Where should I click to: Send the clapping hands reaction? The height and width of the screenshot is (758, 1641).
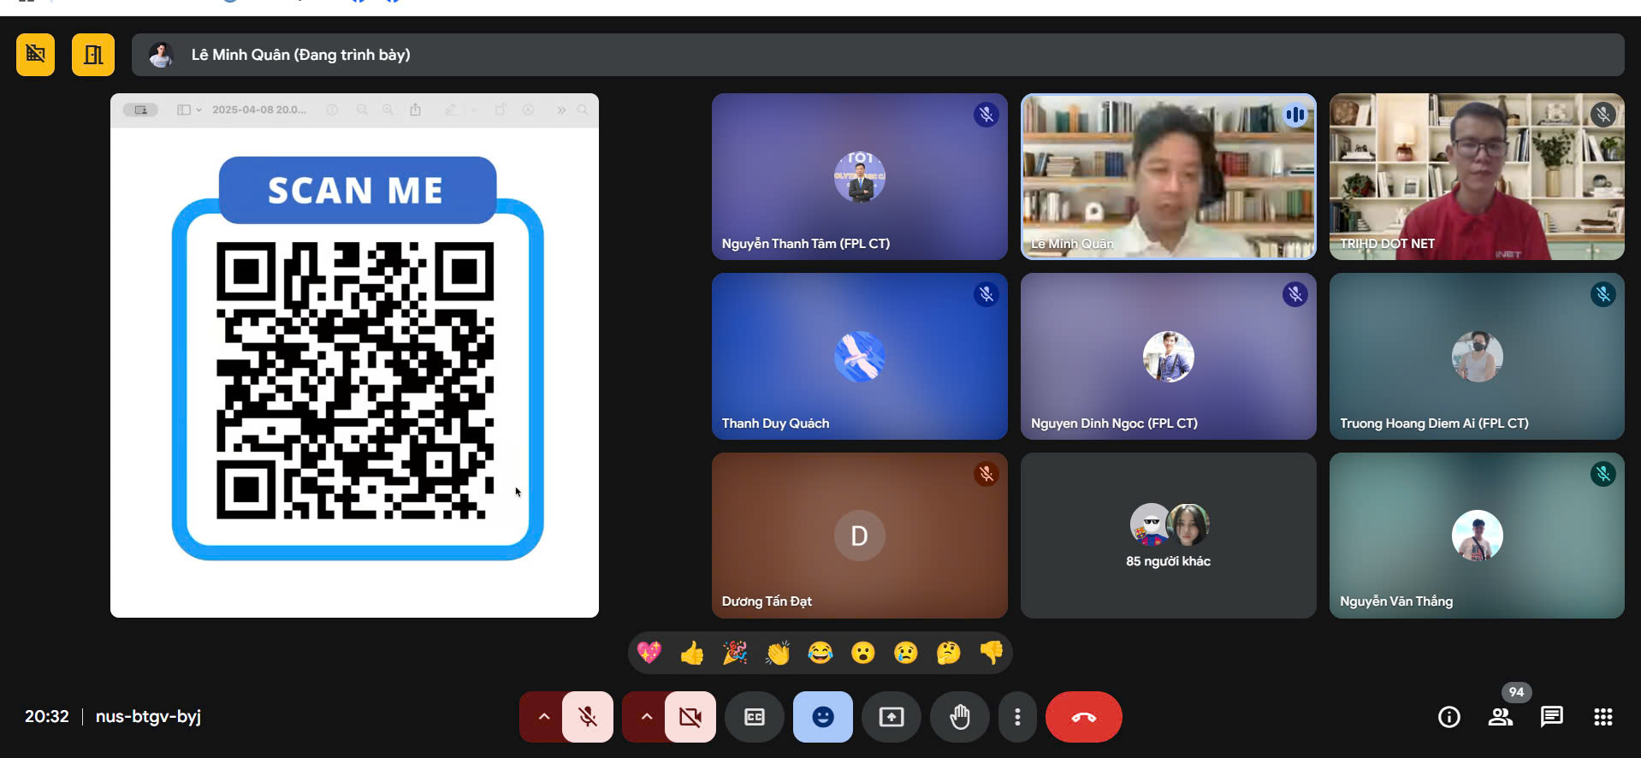[x=778, y=654]
